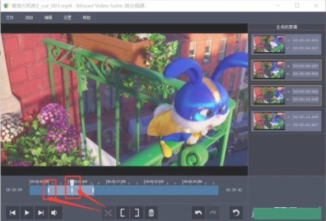Screen dimensions: 326x221
Task: Skip forward with the next-frame button
Action: (41, 213)
